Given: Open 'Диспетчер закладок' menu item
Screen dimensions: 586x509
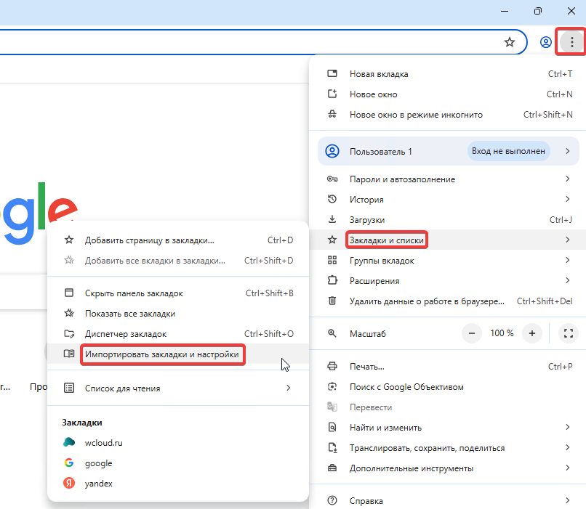Looking at the screenshot, I should [126, 334].
